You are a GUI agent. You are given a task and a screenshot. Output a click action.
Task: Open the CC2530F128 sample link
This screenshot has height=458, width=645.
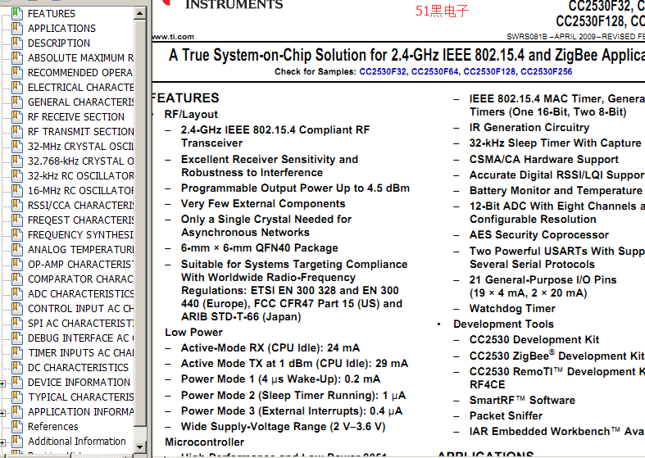(489, 72)
